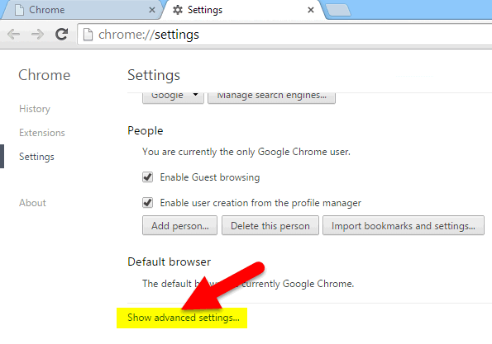The width and height of the screenshot is (492, 344).
Task: Open a new tab button
Action: pos(338,10)
